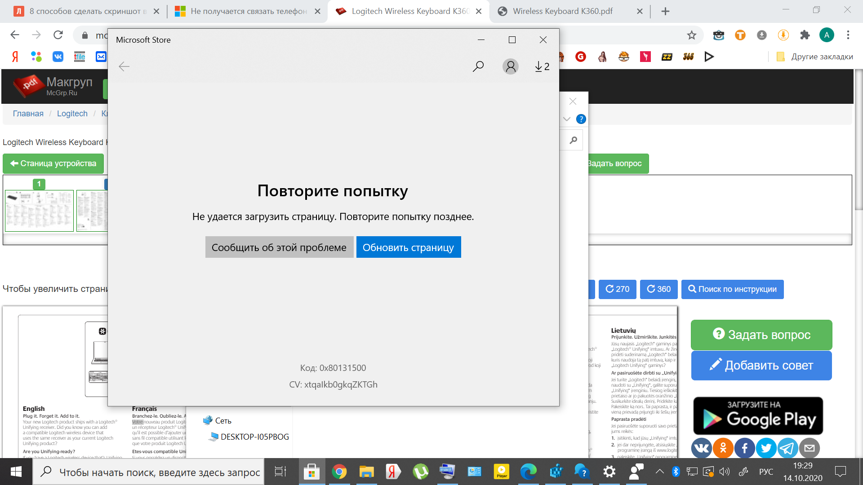Share via email round icon
Viewport: 863px width, 485px height.
coord(810,448)
